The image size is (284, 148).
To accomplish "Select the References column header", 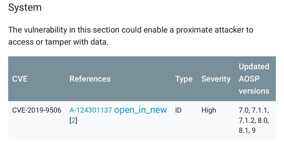I will [x=90, y=79].
